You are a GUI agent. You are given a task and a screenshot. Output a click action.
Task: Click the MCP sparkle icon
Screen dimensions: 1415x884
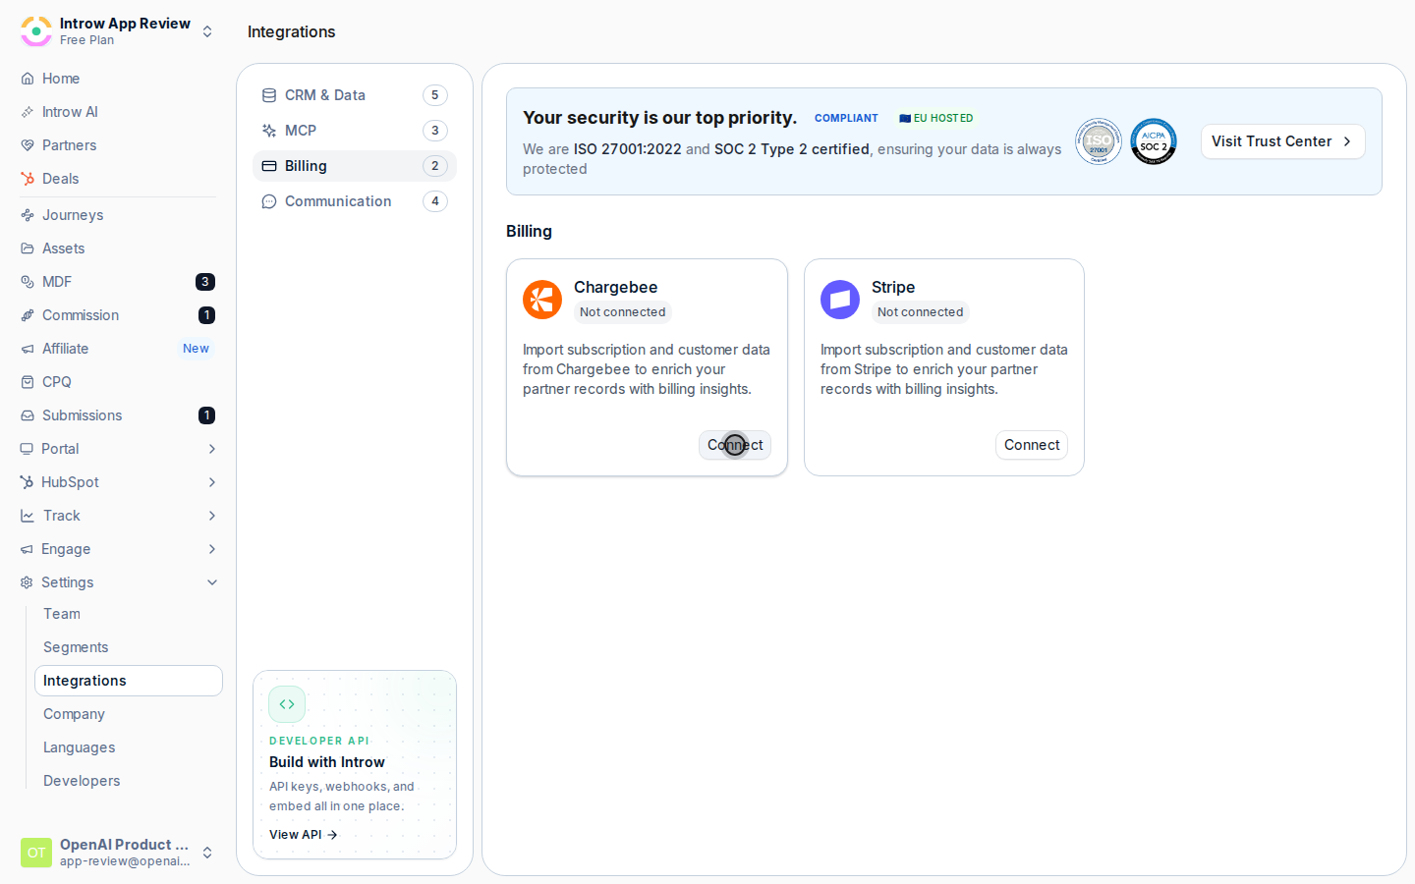[x=269, y=131]
